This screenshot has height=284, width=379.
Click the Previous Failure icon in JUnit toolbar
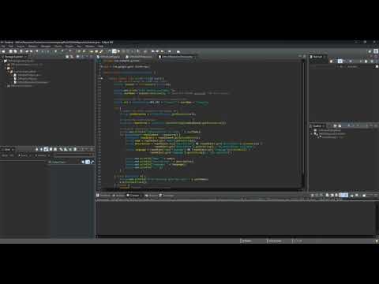pos(41,149)
